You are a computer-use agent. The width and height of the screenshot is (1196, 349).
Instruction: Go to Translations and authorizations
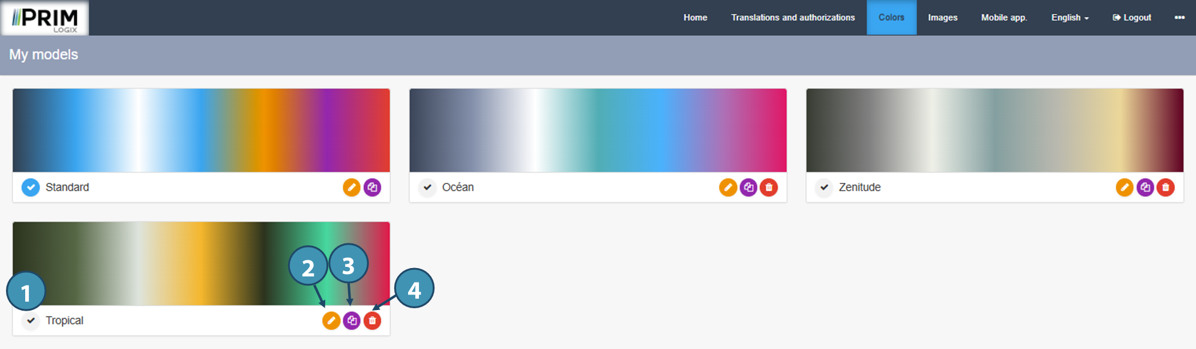[x=793, y=17]
